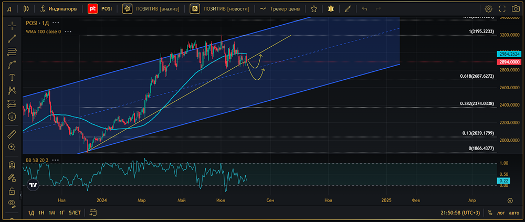Expand WMA 100 indicator more options

(x=69, y=31)
